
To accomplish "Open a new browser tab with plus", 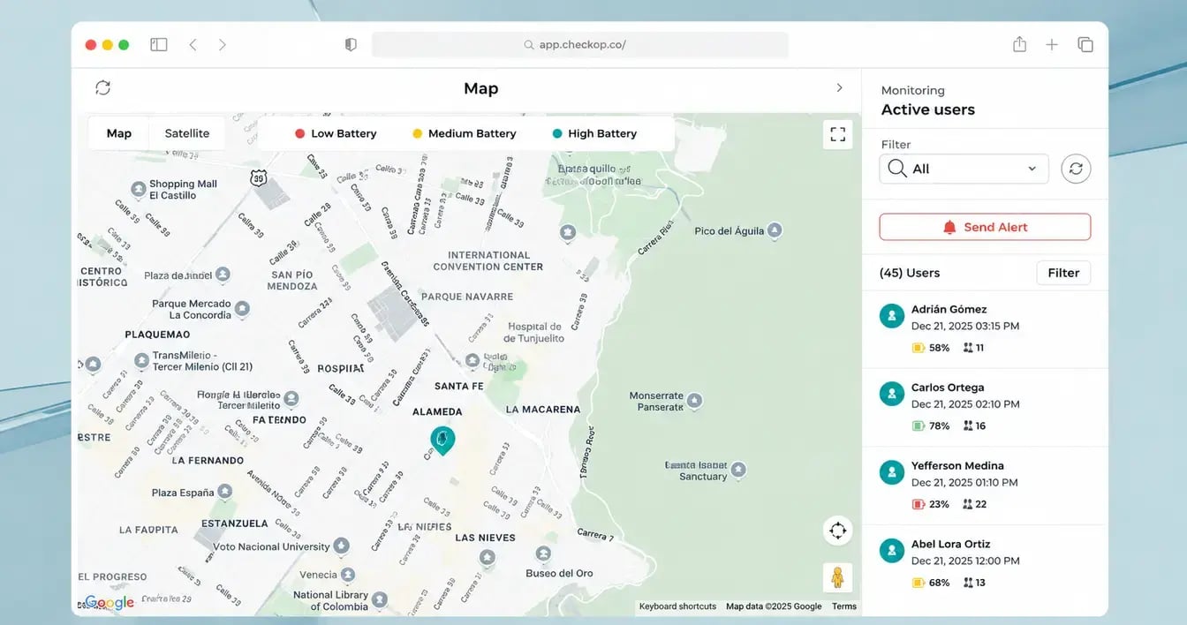I will (x=1052, y=44).
